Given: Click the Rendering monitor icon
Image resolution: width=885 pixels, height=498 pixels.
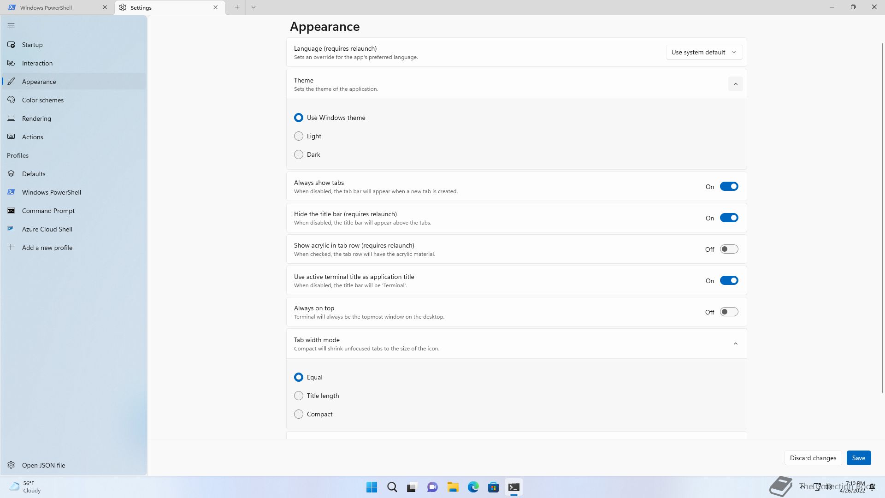Looking at the screenshot, I should [11, 119].
